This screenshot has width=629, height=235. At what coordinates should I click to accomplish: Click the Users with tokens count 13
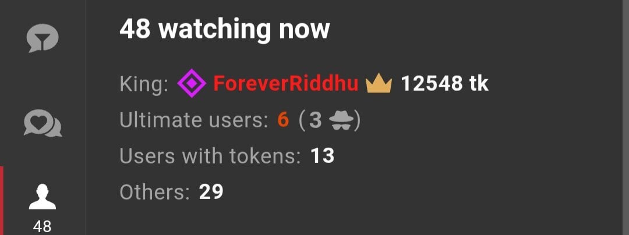pos(323,156)
